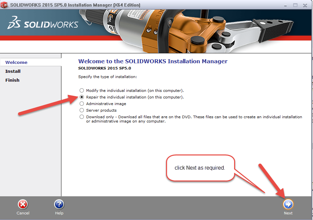
Task: Click the SOLIDWORKS logo in banner
Action: (43, 23)
